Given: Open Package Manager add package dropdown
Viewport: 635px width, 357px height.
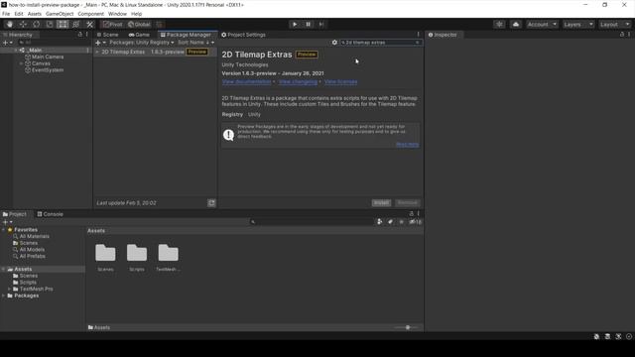Looking at the screenshot, I should [x=100, y=43].
